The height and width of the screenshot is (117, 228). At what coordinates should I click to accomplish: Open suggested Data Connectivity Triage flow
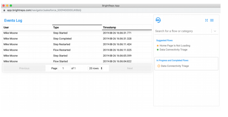click(173, 50)
